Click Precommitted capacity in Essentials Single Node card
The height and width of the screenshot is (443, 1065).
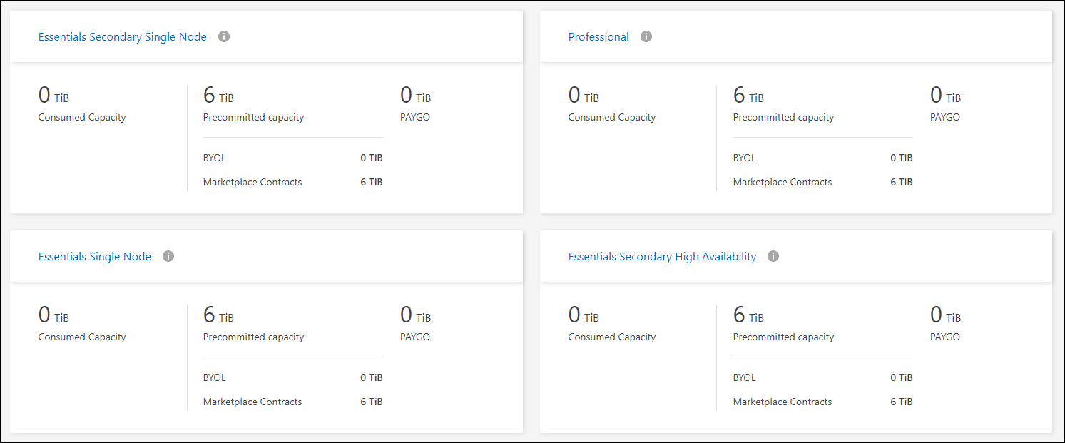253,337
